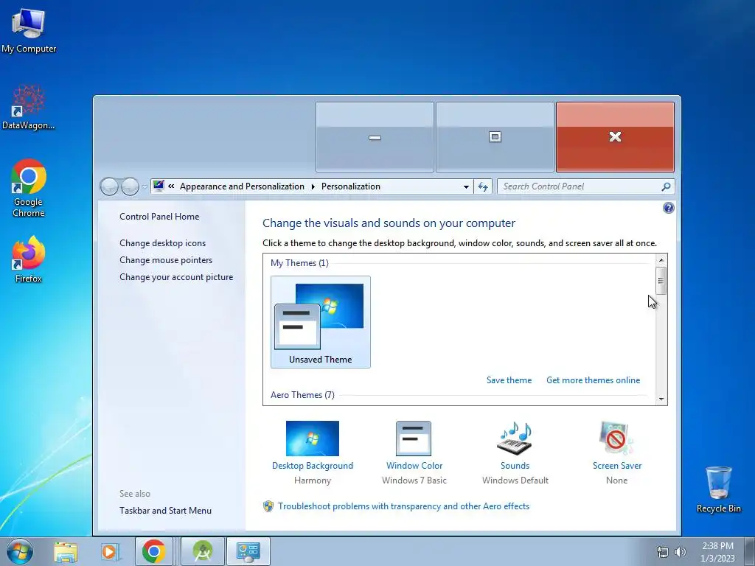Viewport: 755px width, 566px height.
Task: Launch Windows Media Player from taskbar
Action: [x=110, y=551]
